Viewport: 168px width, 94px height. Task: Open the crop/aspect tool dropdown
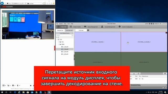(x=9, y=85)
